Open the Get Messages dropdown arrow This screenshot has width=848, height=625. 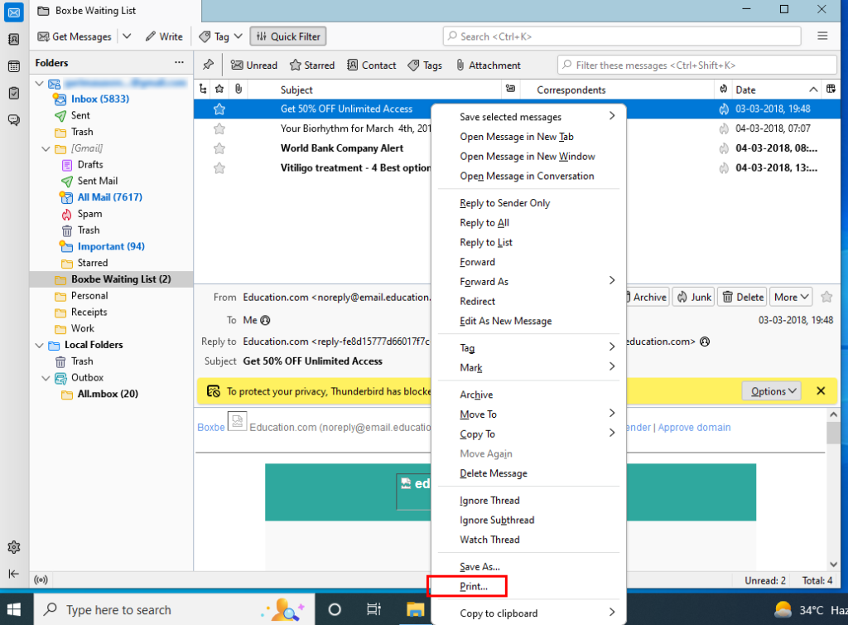[127, 36]
